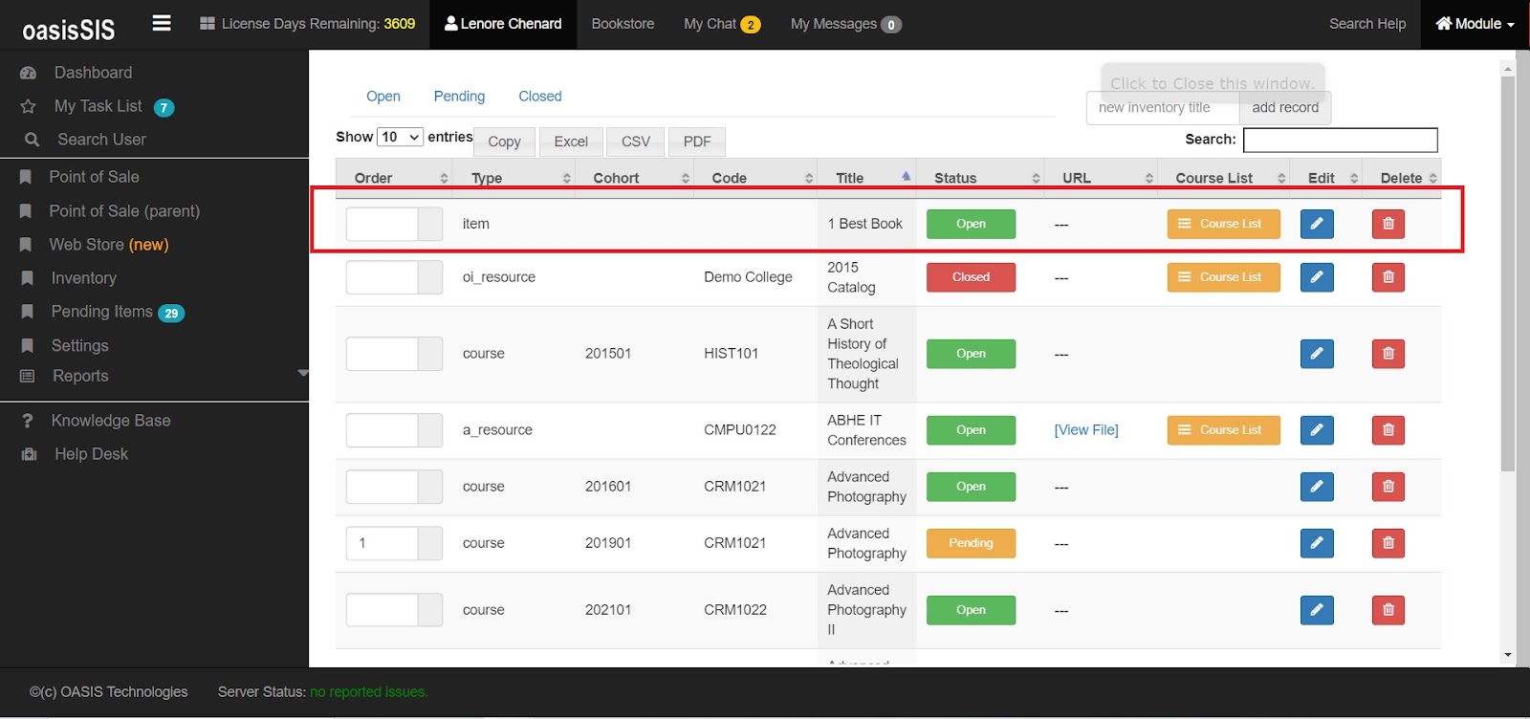Switch to the Open tab
The image size is (1530, 719).
(383, 97)
